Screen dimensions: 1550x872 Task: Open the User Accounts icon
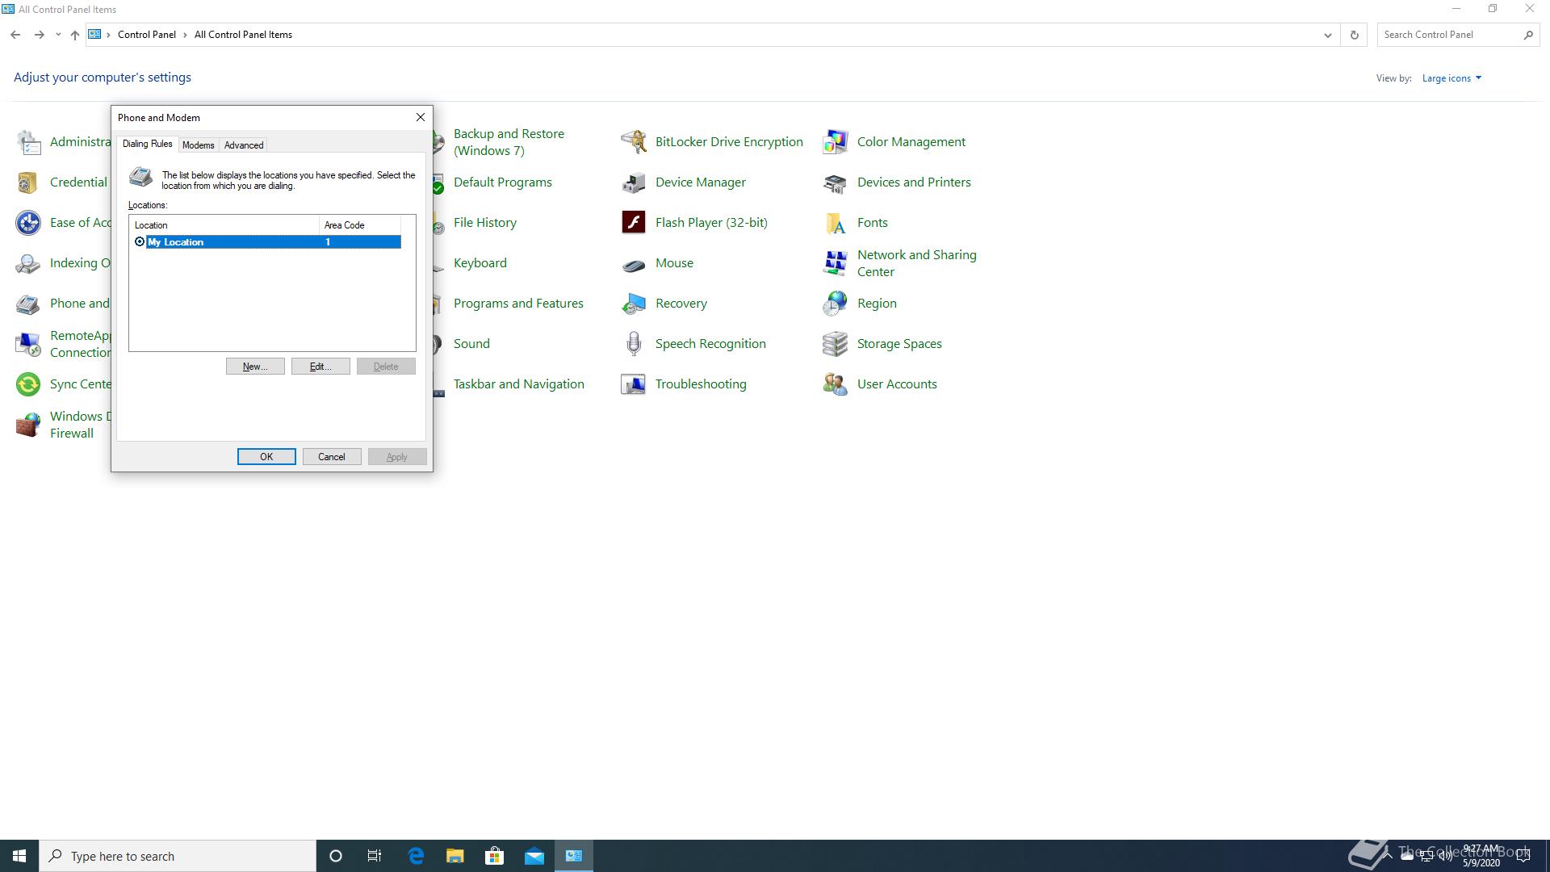click(x=835, y=384)
